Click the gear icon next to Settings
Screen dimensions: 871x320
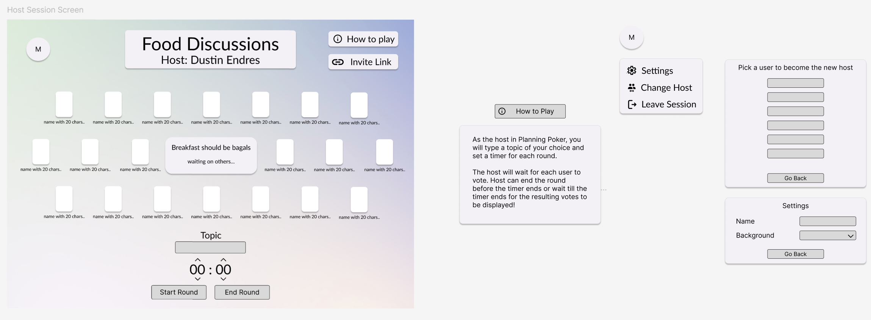632,70
